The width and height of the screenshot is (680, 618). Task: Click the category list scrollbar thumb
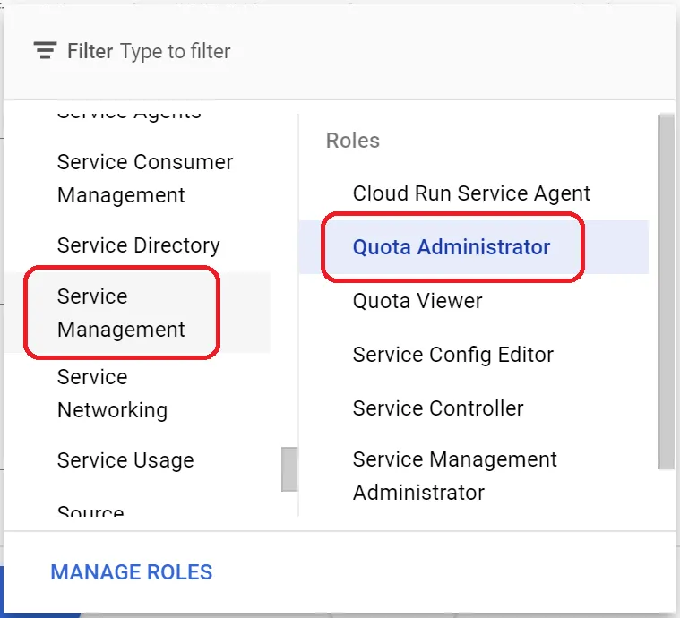point(289,469)
